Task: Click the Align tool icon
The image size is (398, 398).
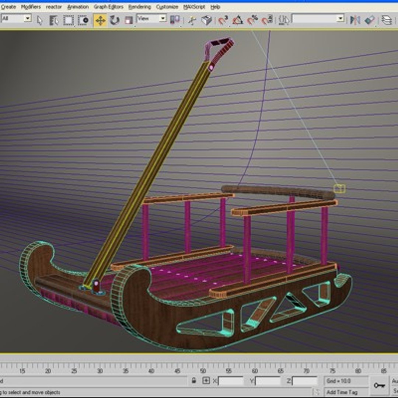Action: [x=370, y=20]
